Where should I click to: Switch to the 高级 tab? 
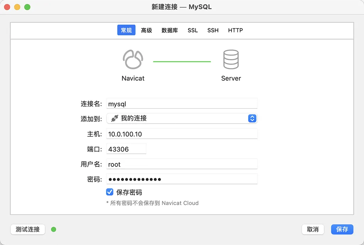click(x=146, y=30)
